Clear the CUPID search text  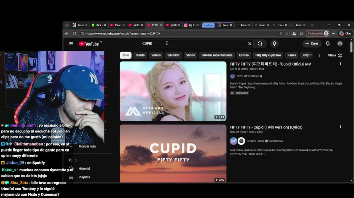[x=250, y=43]
